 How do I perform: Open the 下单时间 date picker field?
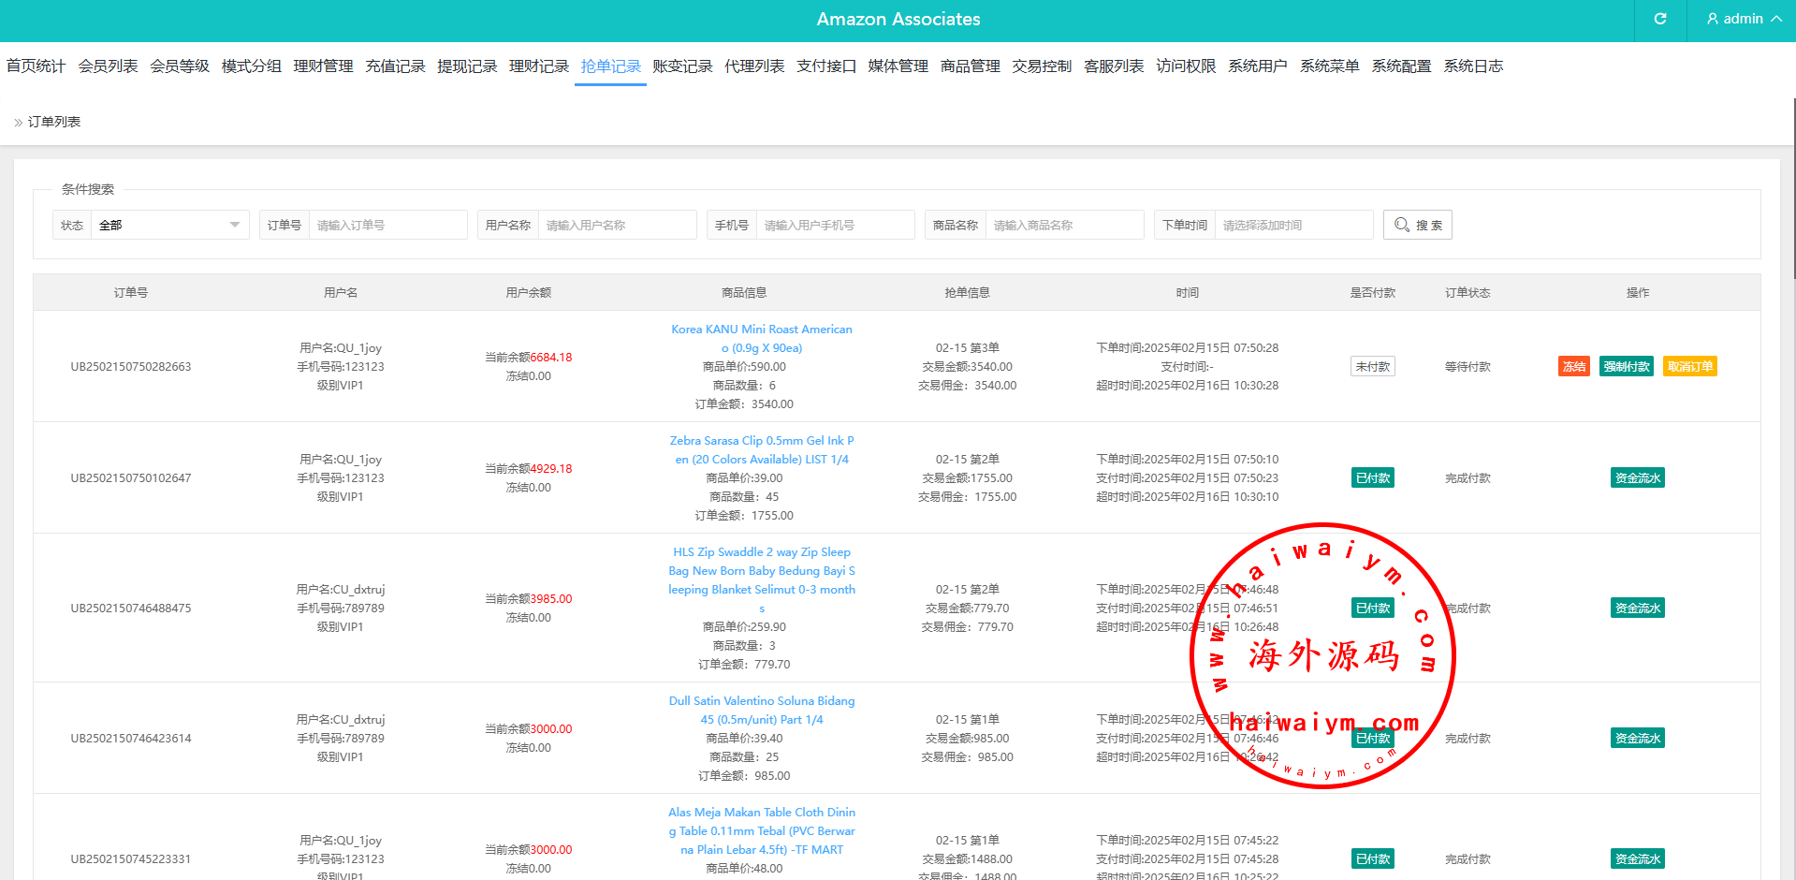[1292, 225]
